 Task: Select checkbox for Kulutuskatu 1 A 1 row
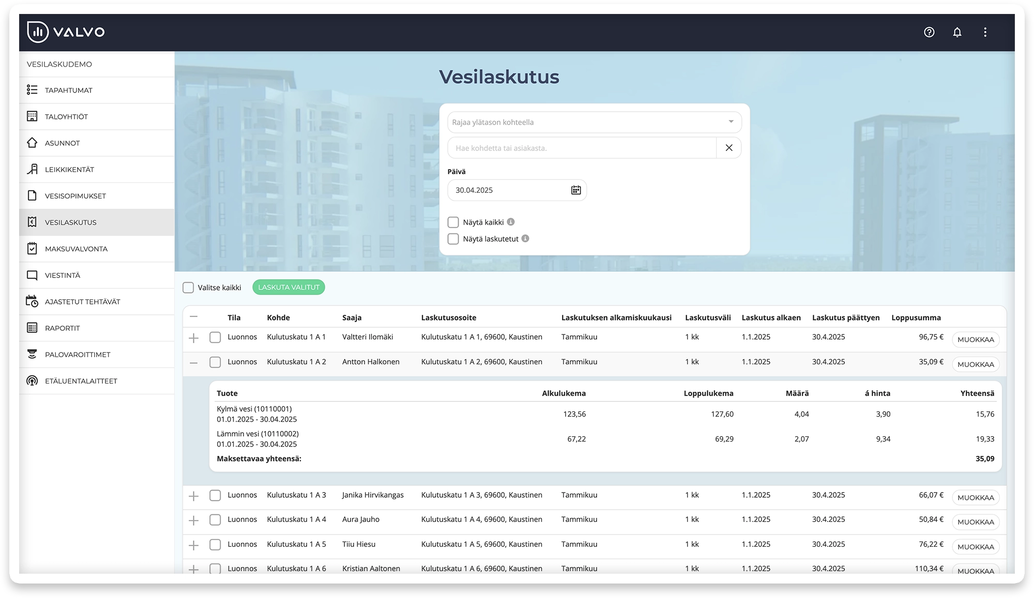click(215, 338)
